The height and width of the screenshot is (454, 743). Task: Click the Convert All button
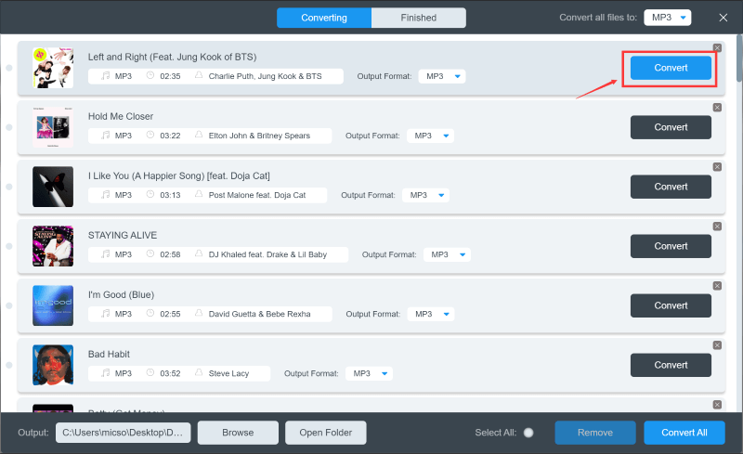pos(684,433)
